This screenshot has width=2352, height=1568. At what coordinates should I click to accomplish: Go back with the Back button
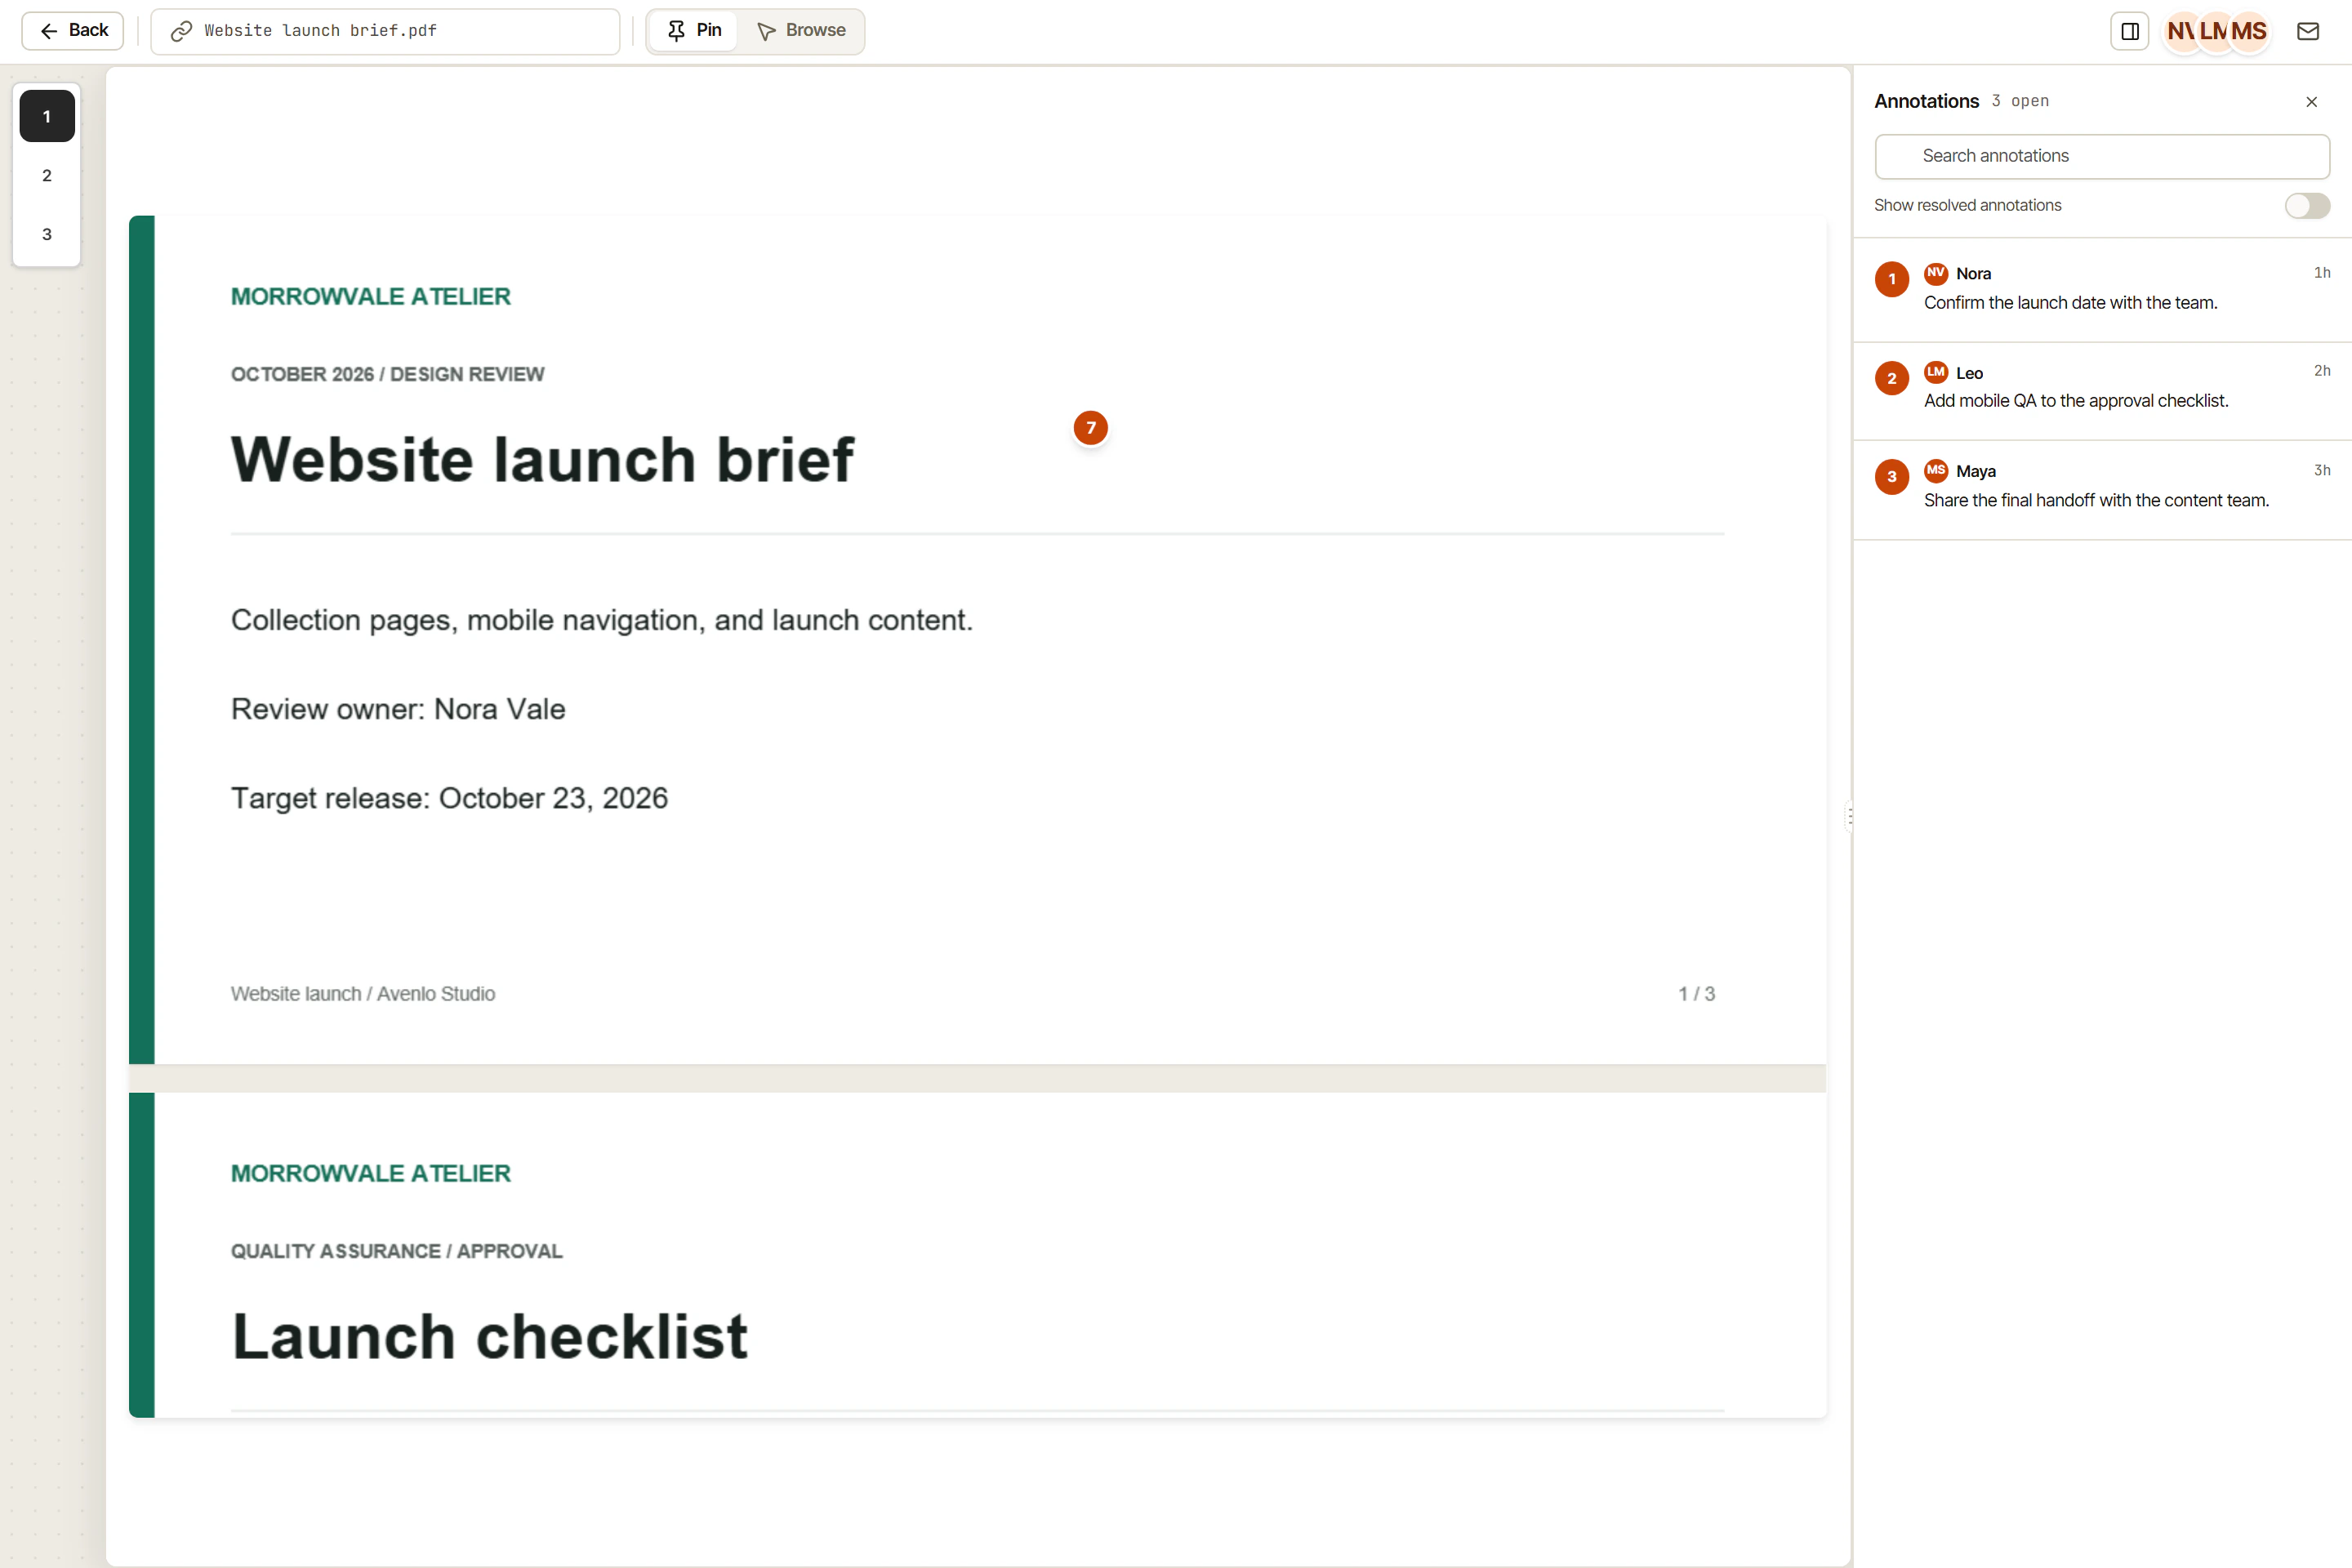tap(72, 31)
